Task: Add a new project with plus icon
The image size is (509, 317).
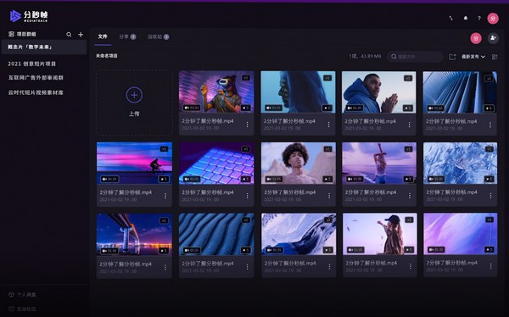Action: click(81, 35)
